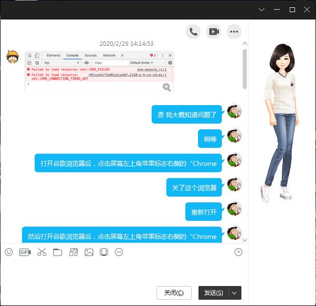316x306 pixels.
Task: Click the 发送(S) button
Action: pyautogui.click(x=214, y=293)
